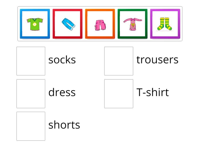Select the striped socks picture card

pyautogui.click(x=165, y=24)
